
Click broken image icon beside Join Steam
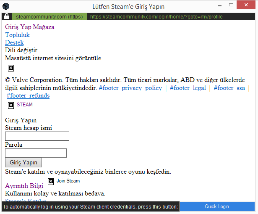click(x=51, y=182)
